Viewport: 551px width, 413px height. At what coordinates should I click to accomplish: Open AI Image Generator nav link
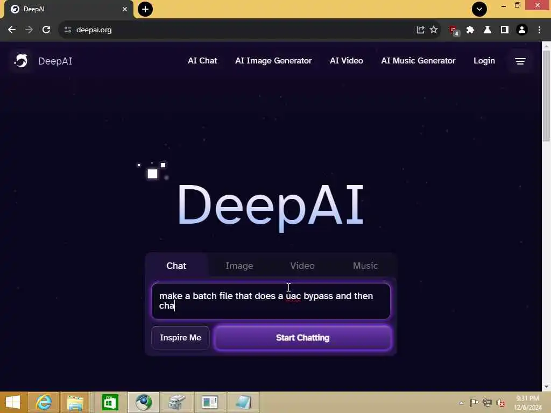tap(273, 61)
